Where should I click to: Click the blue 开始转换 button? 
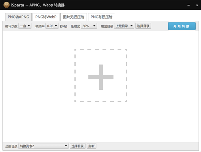click(x=182, y=26)
